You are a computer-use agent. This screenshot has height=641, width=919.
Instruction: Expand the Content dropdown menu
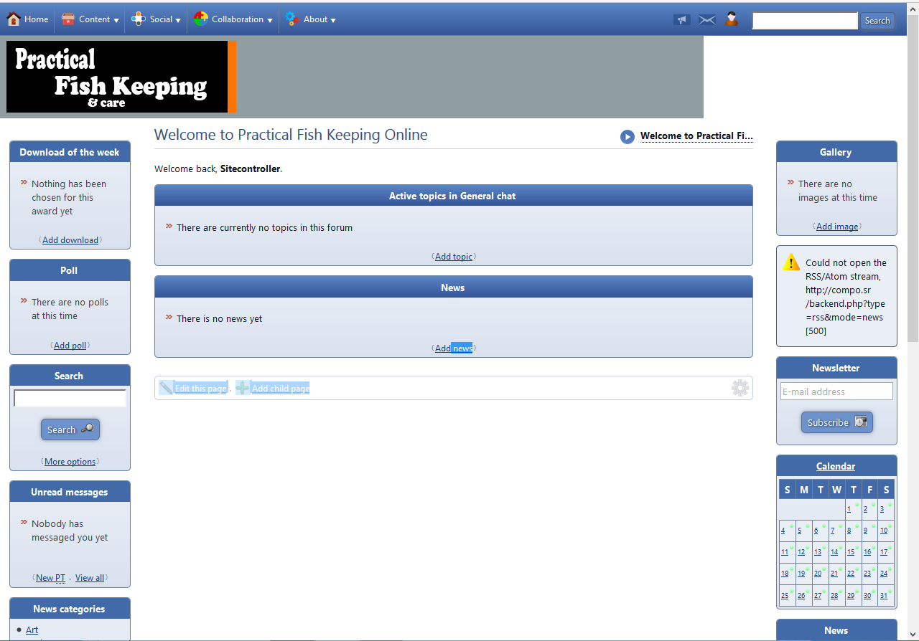click(x=90, y=19)
